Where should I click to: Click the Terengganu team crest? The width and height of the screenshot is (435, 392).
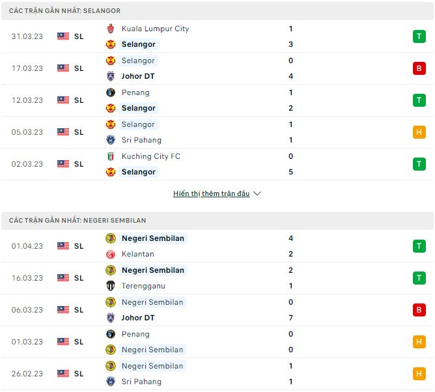point(110,286)
